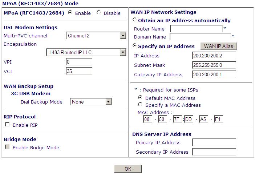Click the Primary IP Address DNS field
Viewport: 255px width, 174px height.
[x=214, y=142]
